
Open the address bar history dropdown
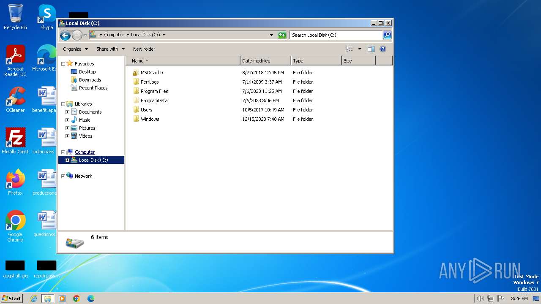coord(271,35)
